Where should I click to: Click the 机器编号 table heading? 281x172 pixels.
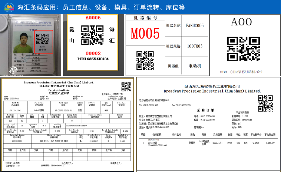(145, 18)
